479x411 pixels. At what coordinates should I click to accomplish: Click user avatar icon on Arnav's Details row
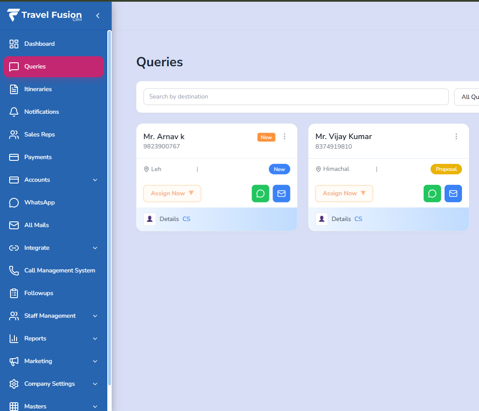click(x=150, y=219)
